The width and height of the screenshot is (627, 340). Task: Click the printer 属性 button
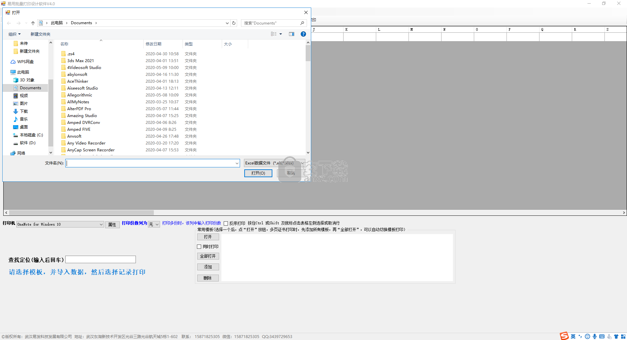pyautogui.click(x=112, y=225)
